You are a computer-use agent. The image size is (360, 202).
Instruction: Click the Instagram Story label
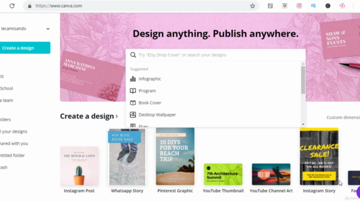(x=319, y=191)
